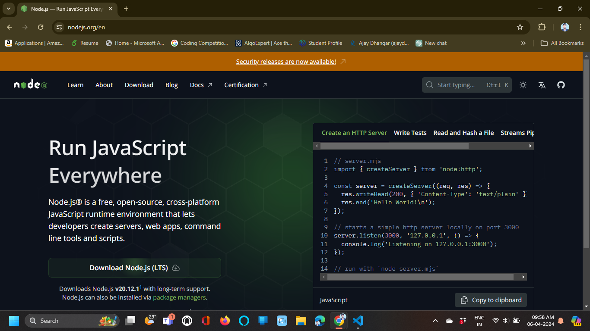
Task: Click the site information icon in address bar
Action: pos(60,27)
